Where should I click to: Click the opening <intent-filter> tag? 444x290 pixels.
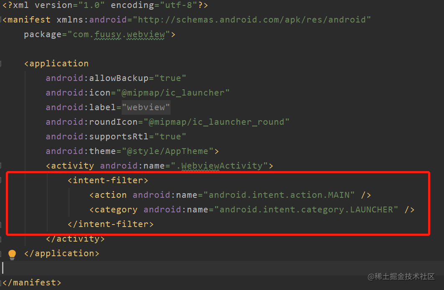tap(108, 180)
